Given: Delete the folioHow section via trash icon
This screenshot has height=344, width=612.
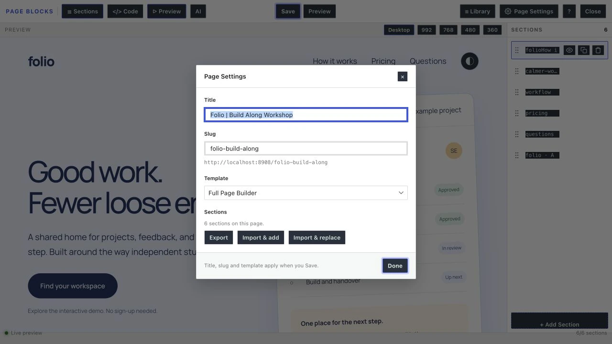Looking at the screenshot, I should coord(598,50).
